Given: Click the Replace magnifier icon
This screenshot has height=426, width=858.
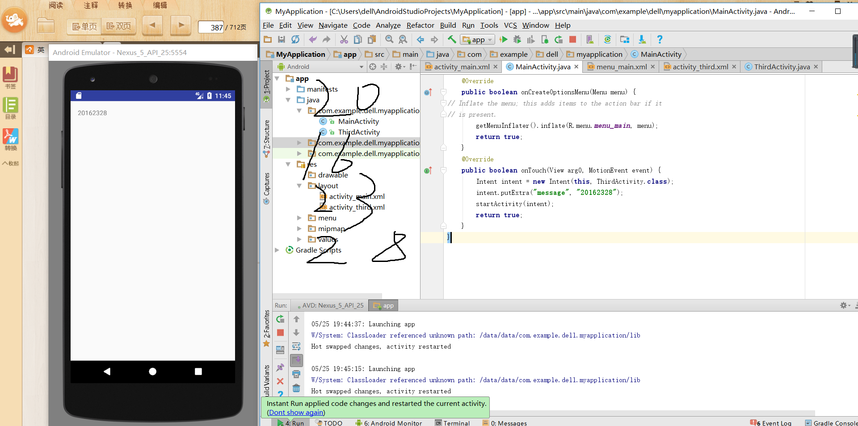Looking at the screenshot, I should click(x=403, y=39).
